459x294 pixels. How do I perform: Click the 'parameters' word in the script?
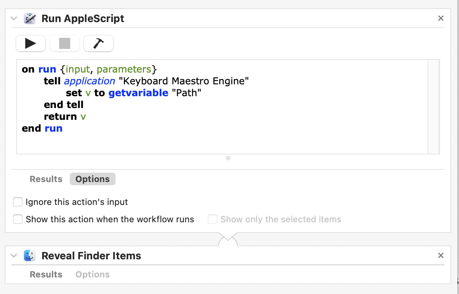(x=124, y=69)
